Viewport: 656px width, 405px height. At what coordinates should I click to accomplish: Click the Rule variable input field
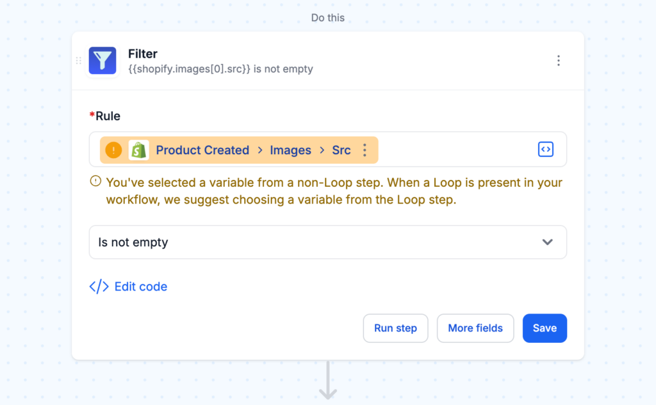coord(448,149)
